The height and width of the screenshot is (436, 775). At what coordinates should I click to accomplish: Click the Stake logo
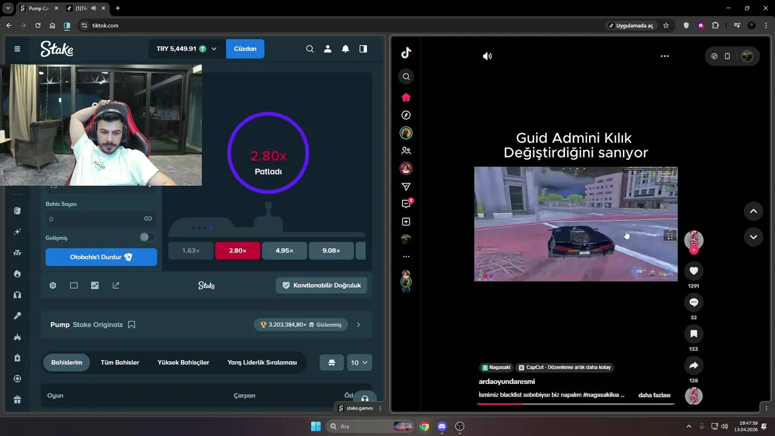coord(57,49)
